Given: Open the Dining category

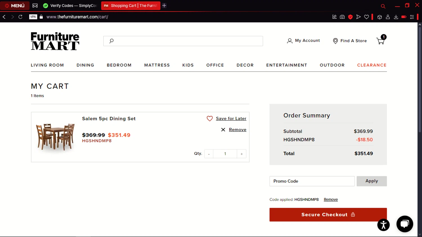Looking at the screenshot, I should 85,65.
